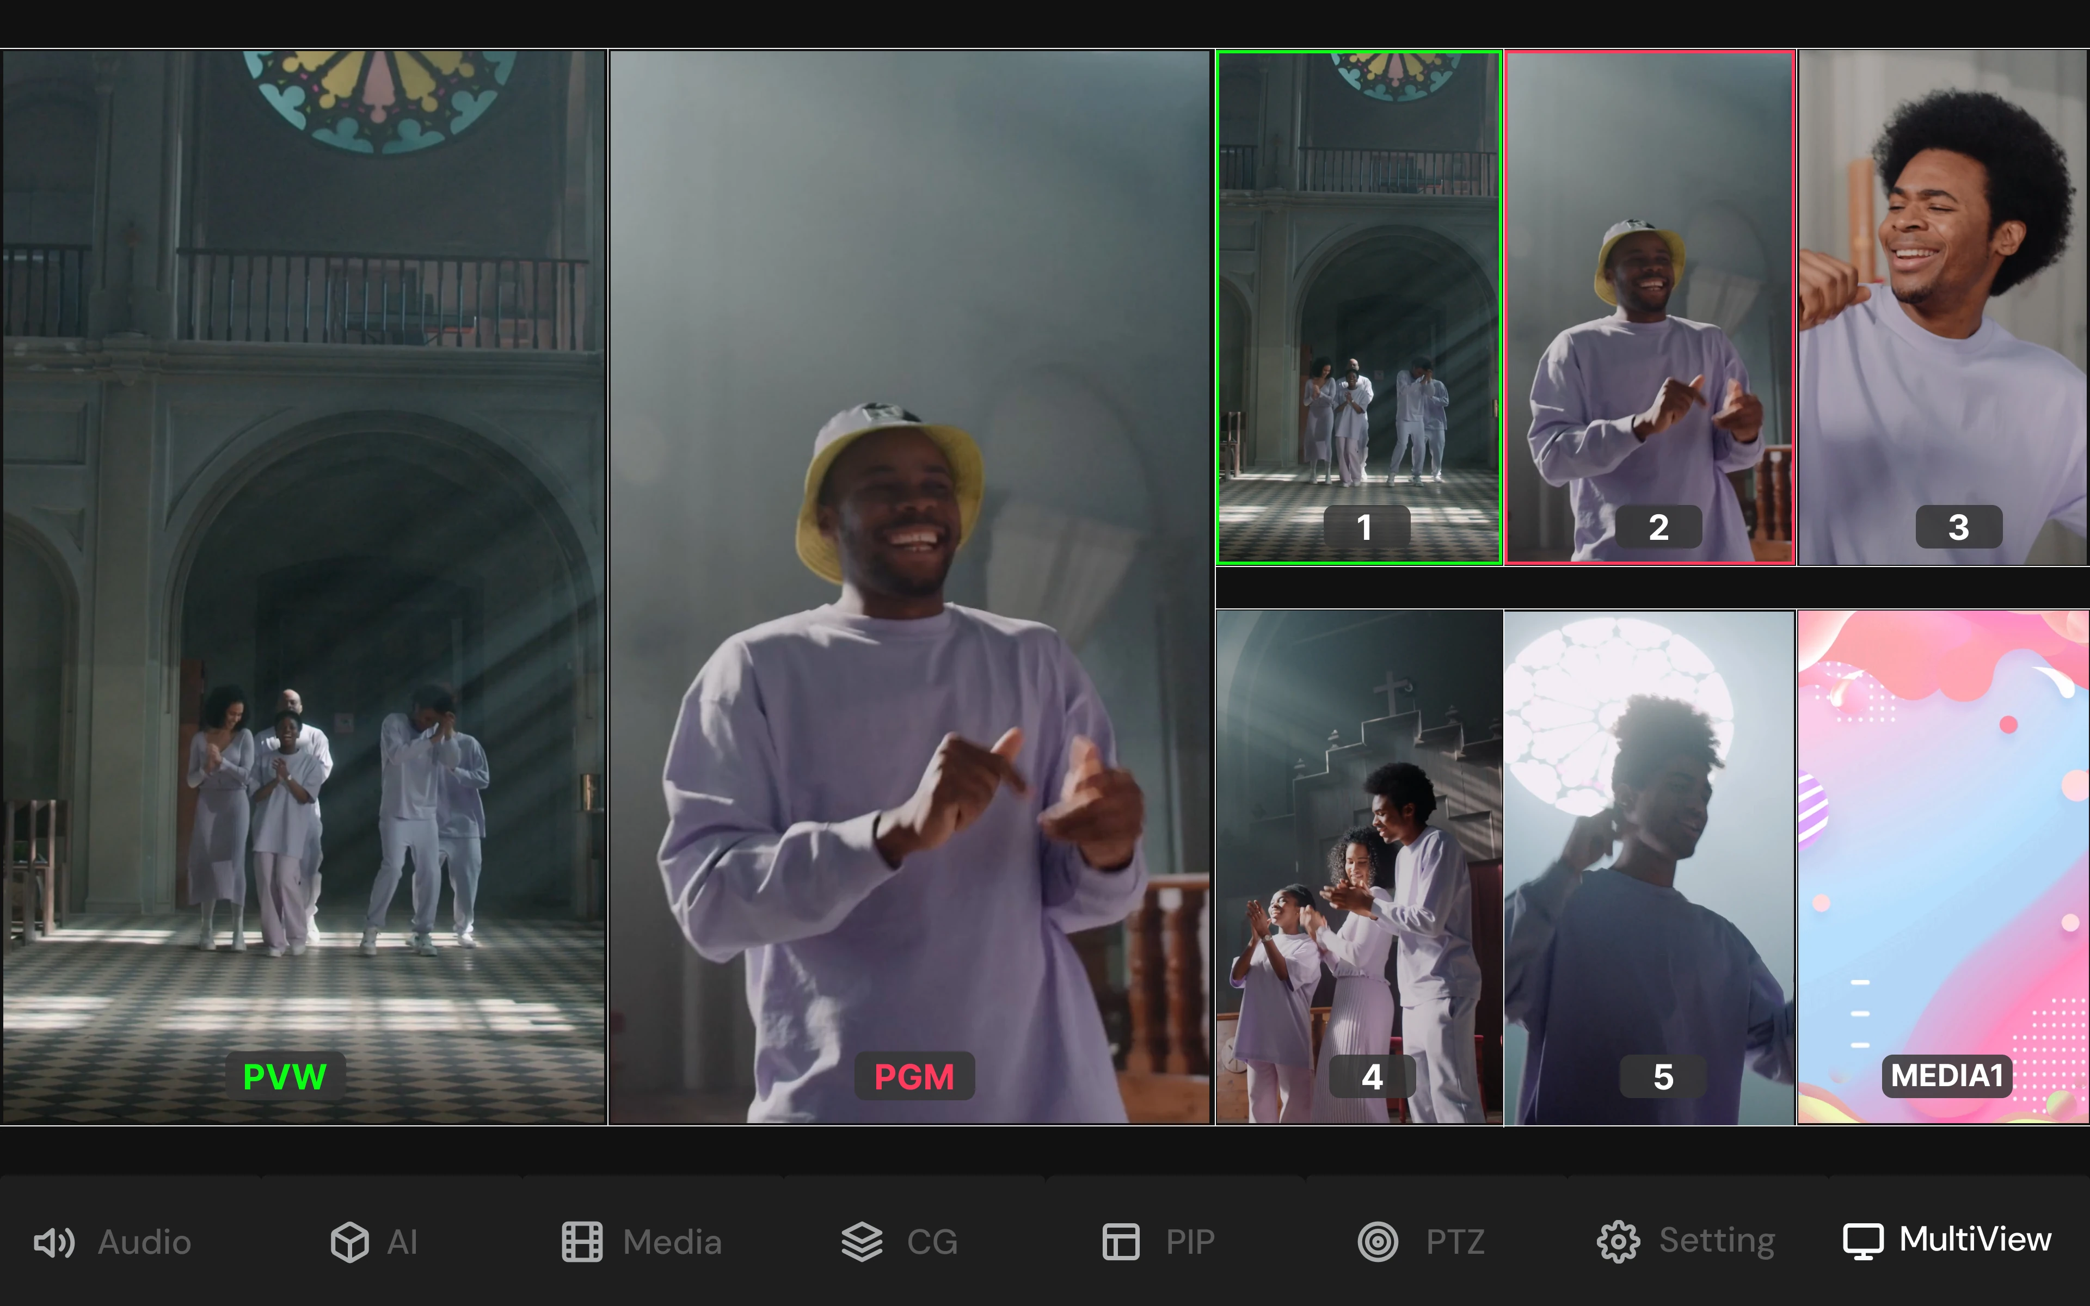2090x1306 pixels.
Task: Click the Setting gear icon
Action: click(1618, 1242)
